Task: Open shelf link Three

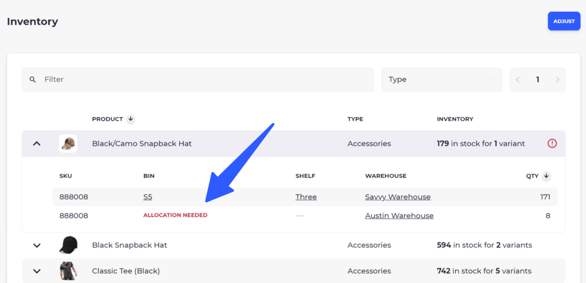Action: [306, 197]
